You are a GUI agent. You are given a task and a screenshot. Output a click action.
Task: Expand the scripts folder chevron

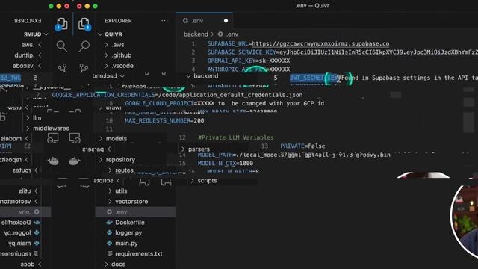192,181
